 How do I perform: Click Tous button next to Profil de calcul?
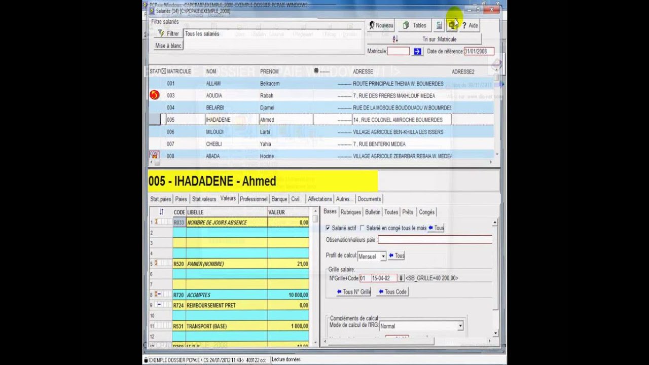pyautogui.click(x=396, y=256)
